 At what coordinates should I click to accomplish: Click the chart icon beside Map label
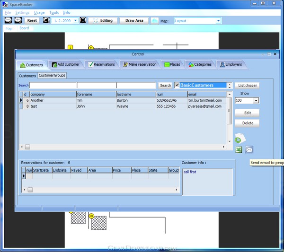tap(154, 21)
